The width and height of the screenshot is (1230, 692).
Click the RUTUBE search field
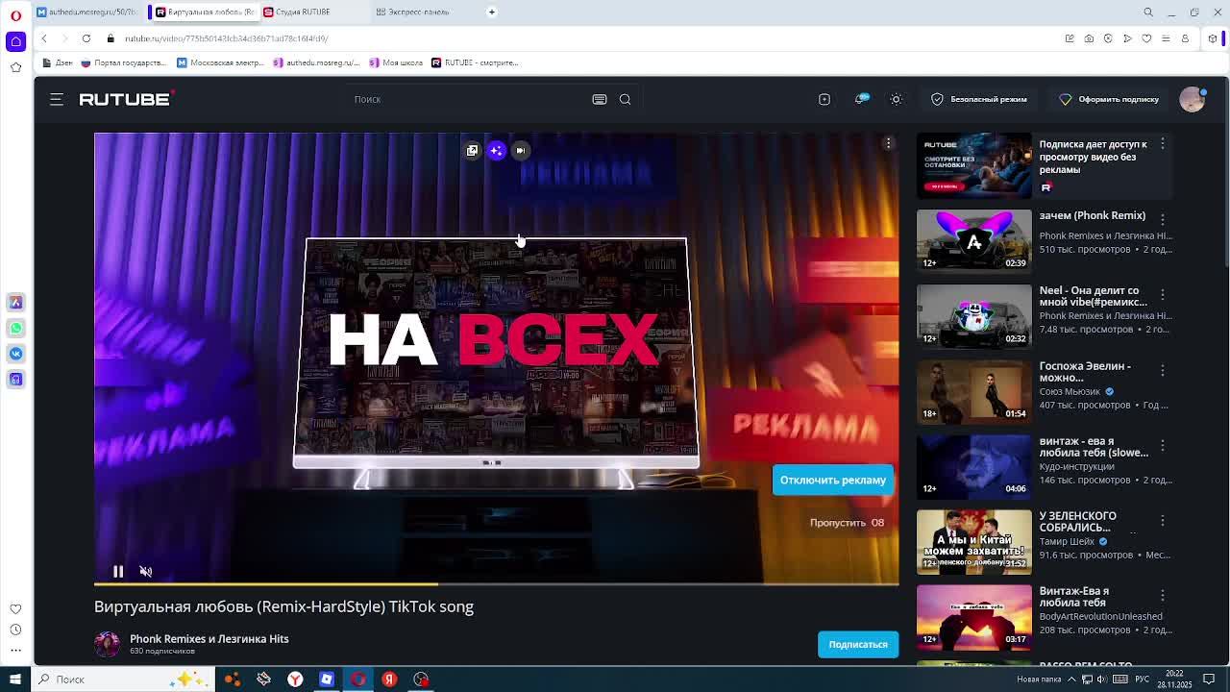[x=466, y=99]
